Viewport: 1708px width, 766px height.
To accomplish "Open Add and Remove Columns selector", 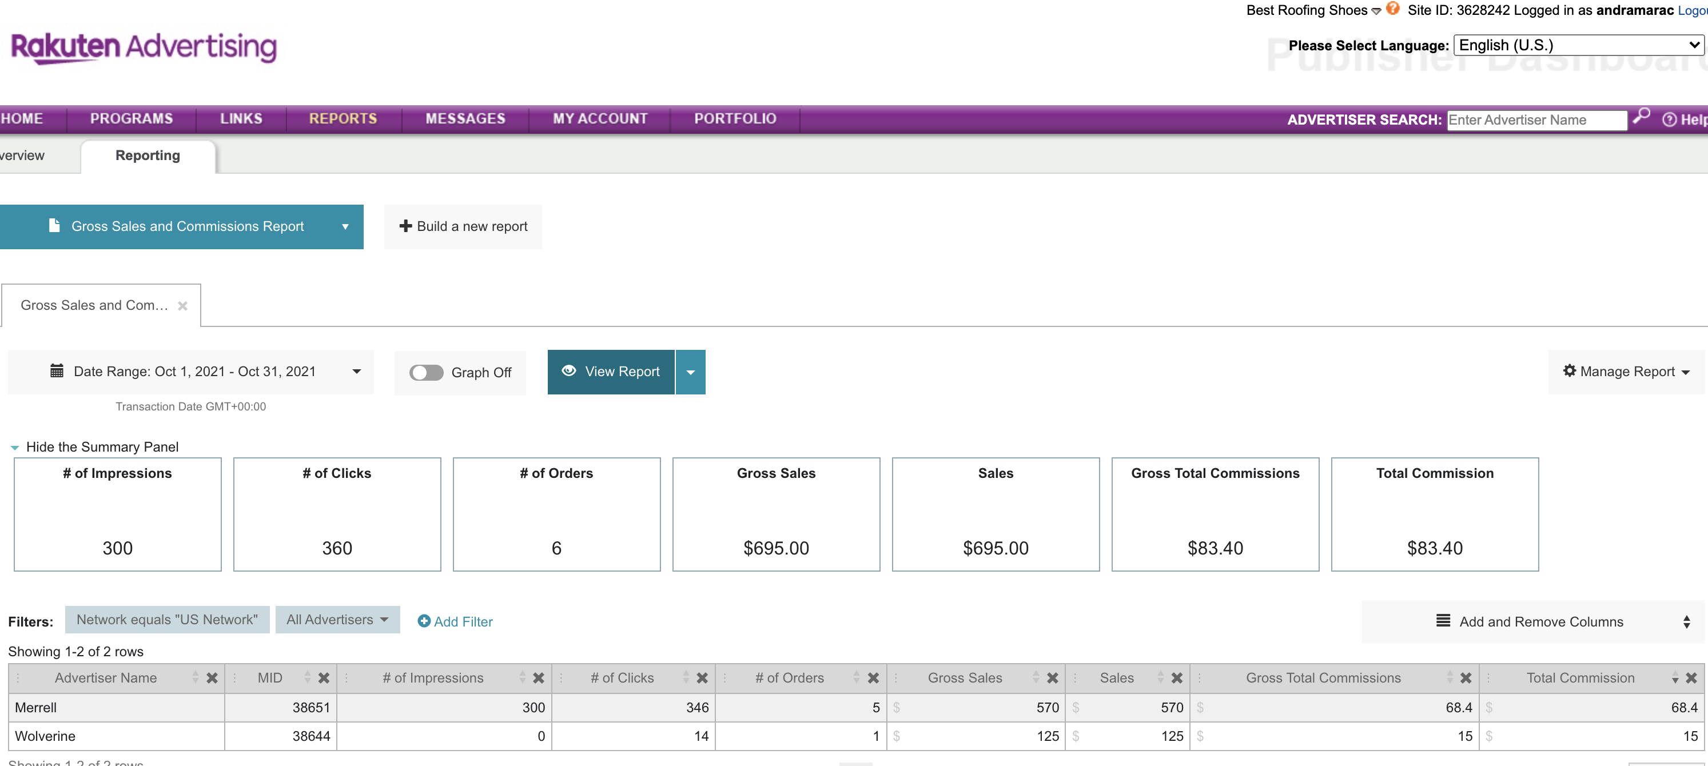I will [x=1533, y=621].
